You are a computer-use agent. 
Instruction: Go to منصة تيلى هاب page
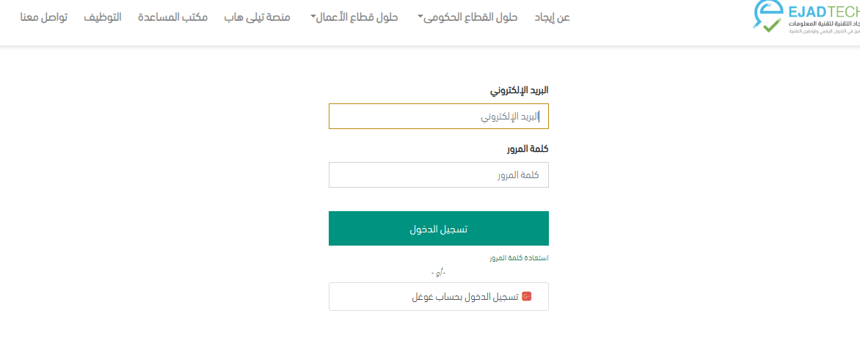(257, 17)
